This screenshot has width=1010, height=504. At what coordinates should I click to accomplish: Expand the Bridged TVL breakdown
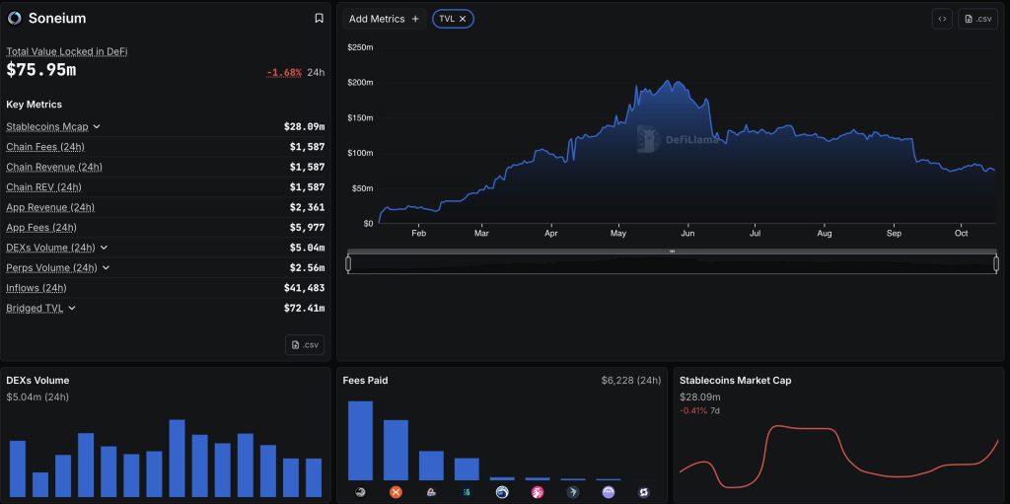[x=72, y=309]
